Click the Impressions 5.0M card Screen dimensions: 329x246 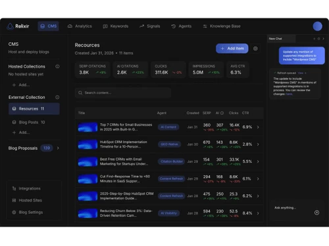pyautogui.click(x=206, y=70)
